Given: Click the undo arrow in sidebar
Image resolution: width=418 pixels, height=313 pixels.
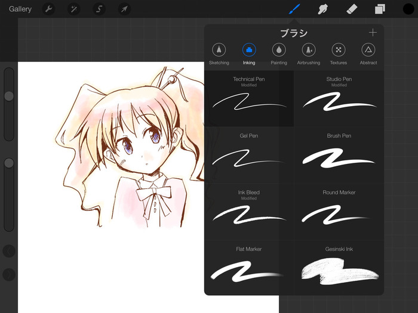Looking at the screenshot, I should (9, 251).
